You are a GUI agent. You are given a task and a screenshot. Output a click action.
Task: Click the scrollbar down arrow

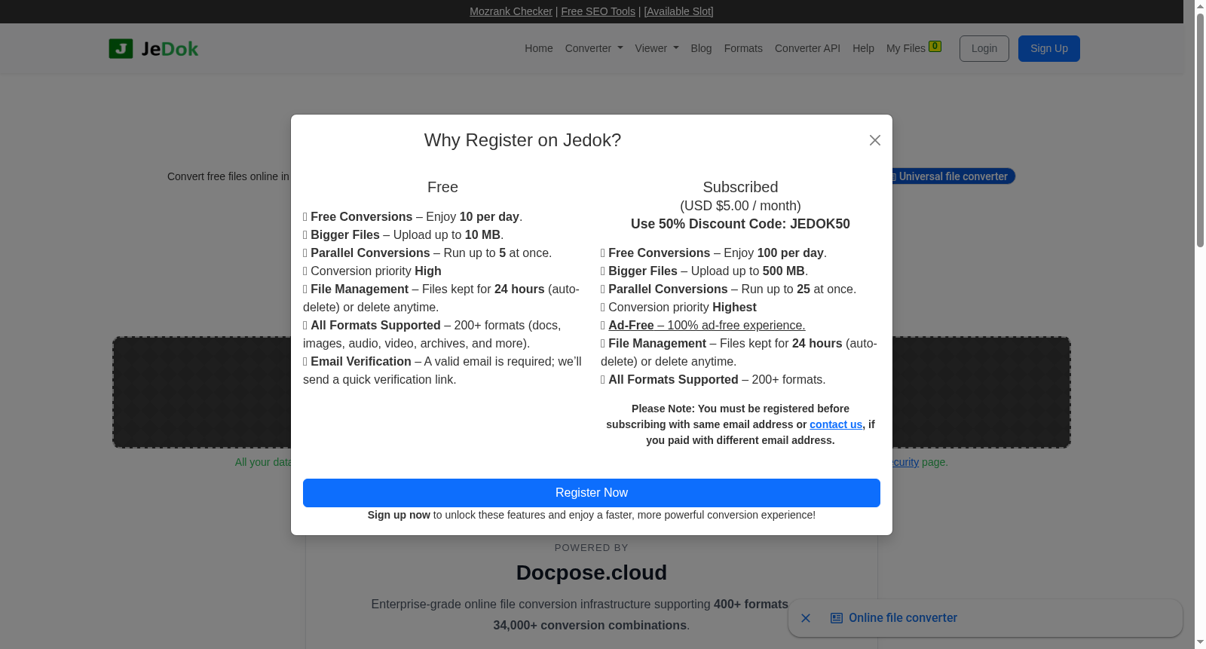click(1200, 642)
